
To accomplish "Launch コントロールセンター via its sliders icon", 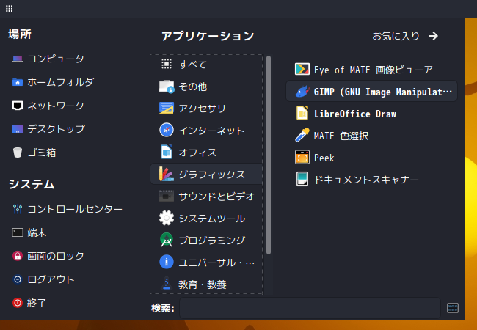I will click(x=18, y=209).
